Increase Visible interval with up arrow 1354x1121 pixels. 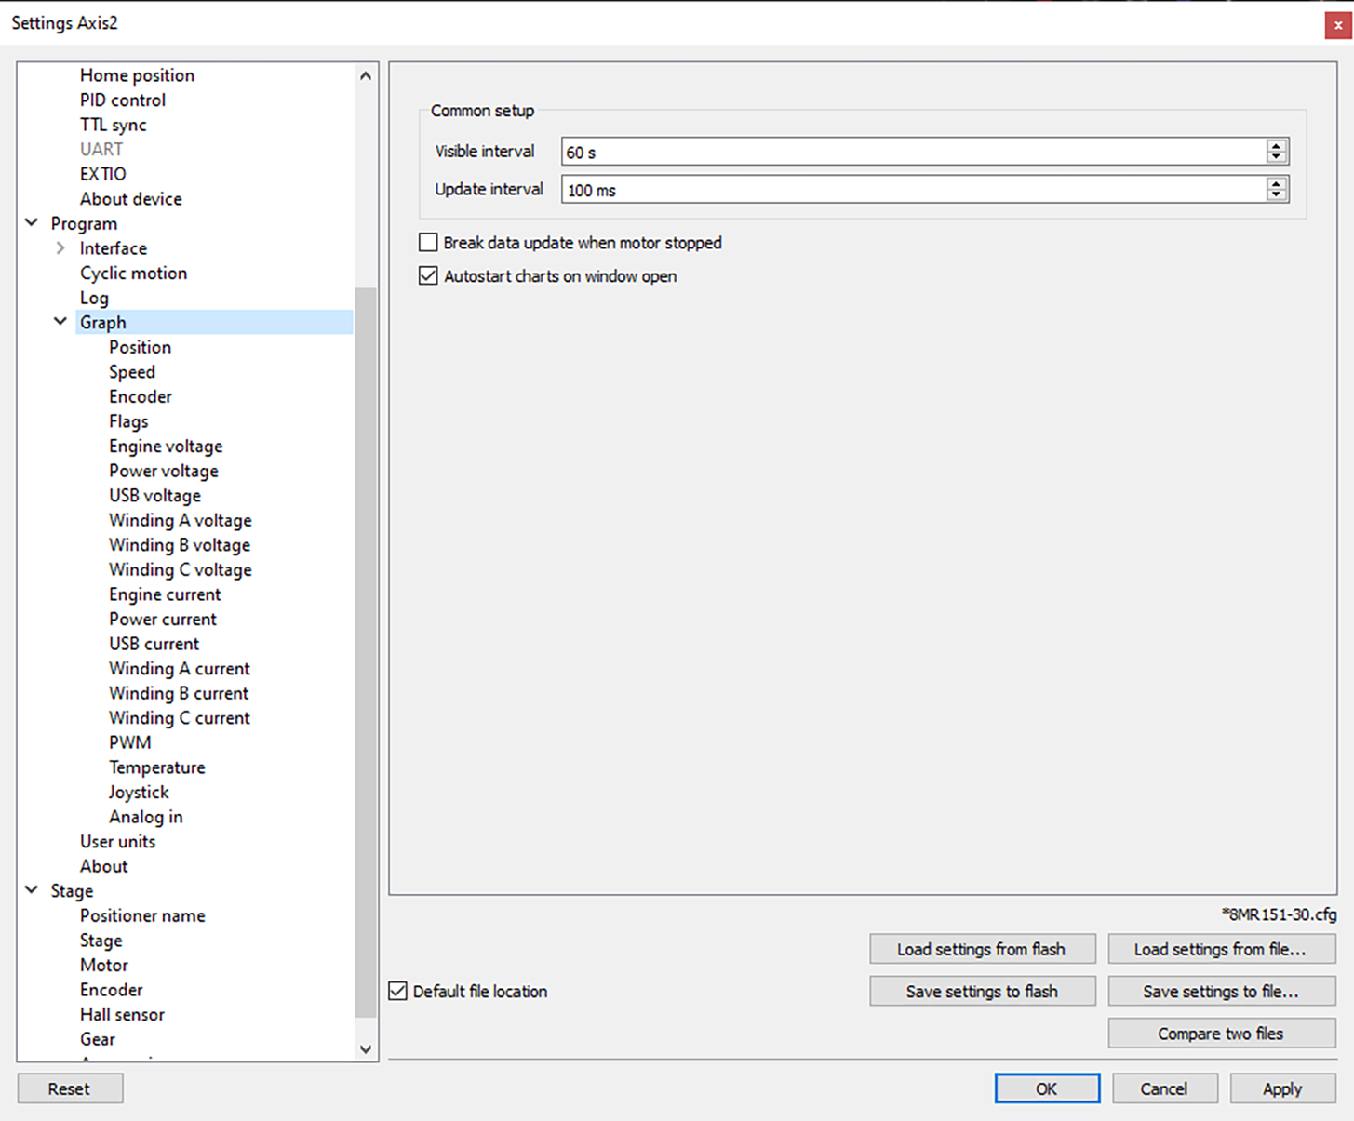coord(1276,145)
